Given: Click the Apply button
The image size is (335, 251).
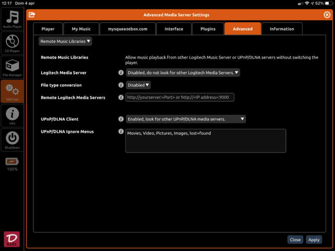Looking at the screenshot, I should [314, 240].
